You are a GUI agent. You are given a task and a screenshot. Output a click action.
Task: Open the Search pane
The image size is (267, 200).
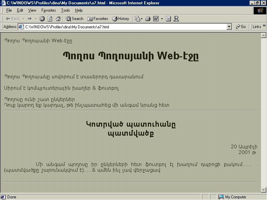click(74, 19)
